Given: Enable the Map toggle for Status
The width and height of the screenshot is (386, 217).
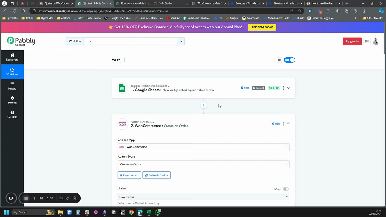Looking at the screenshot, I should pyautogui.click(x=286, y=189).
